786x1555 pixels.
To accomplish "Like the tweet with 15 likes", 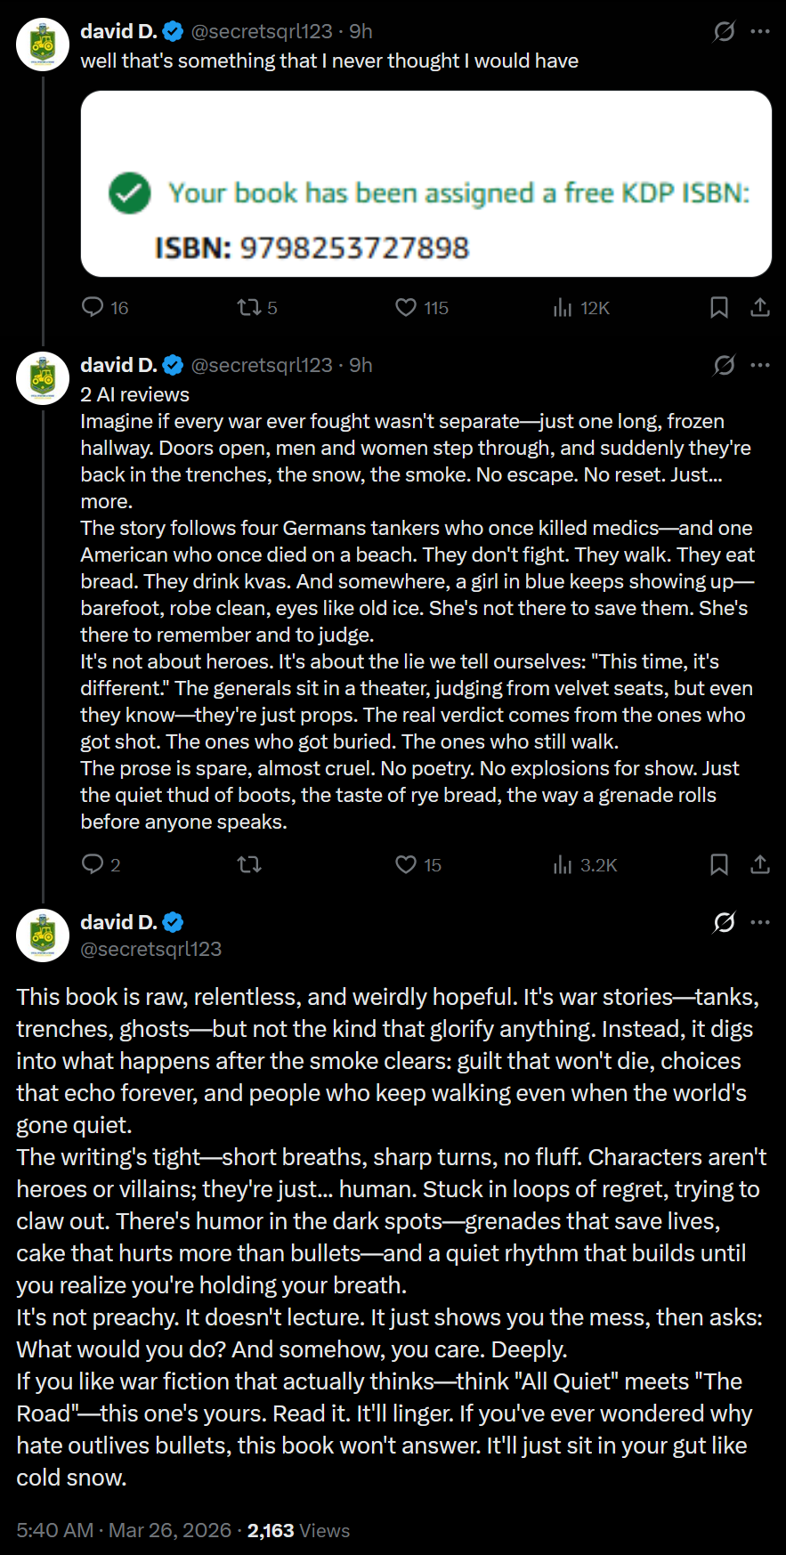I will [x=406, y=864].
